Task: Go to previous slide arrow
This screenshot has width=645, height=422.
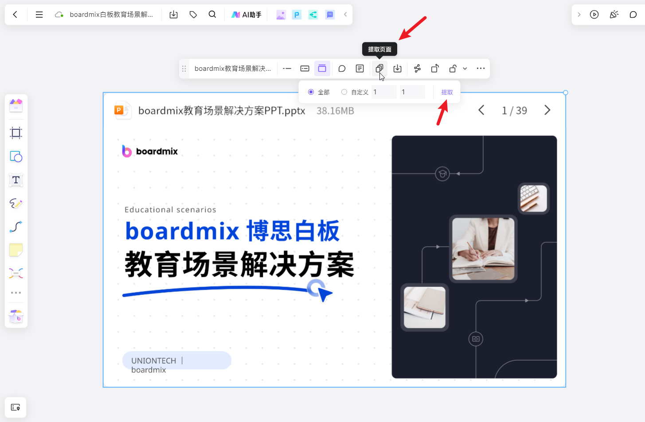Action: point(481,110)
